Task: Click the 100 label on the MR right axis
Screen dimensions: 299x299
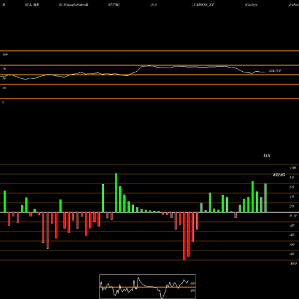Action: 292,168
